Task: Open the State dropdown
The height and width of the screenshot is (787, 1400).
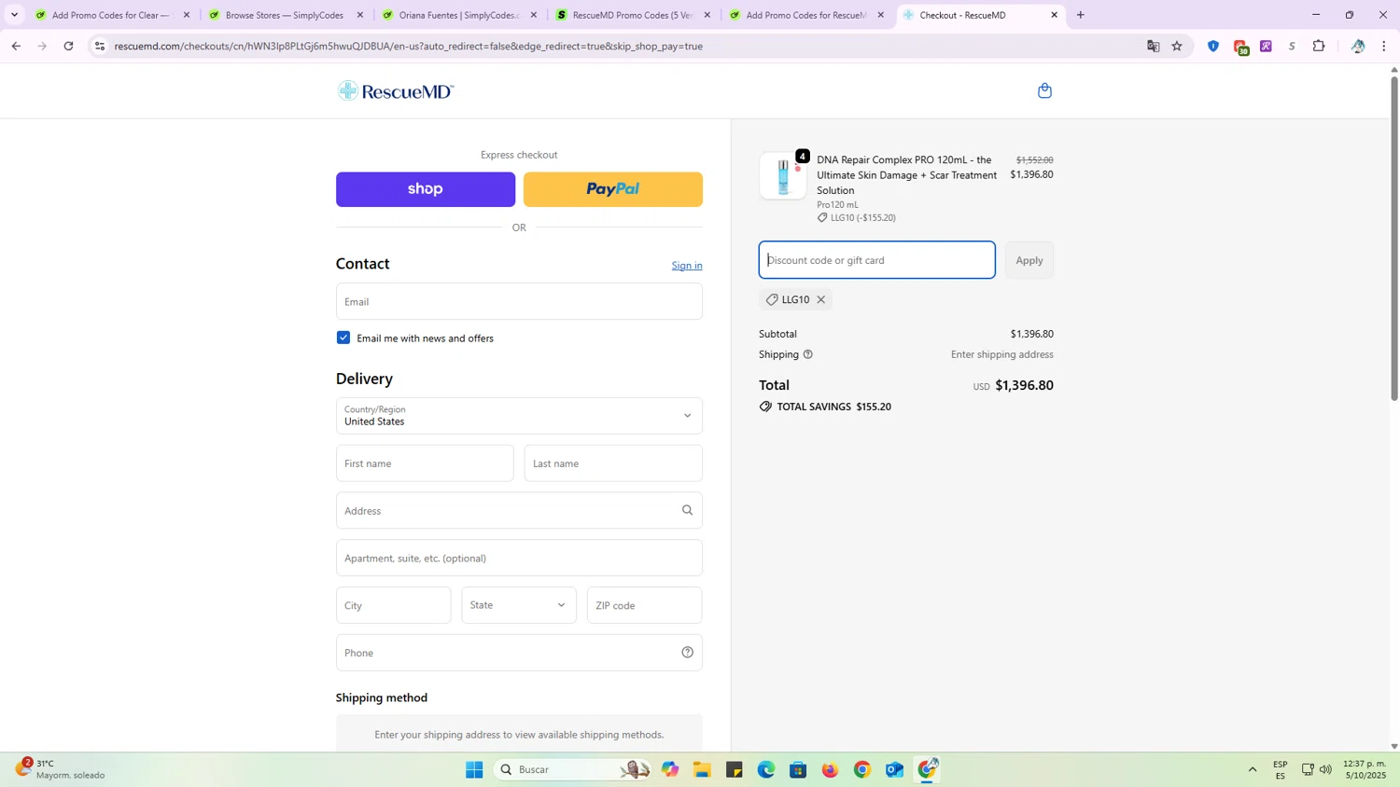Action: [519, 605]
